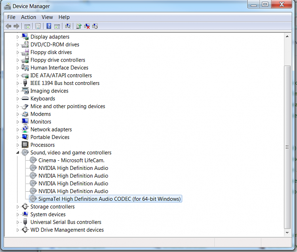Click the Network adapters icon
Screen dimensions: 297x252
25,129
